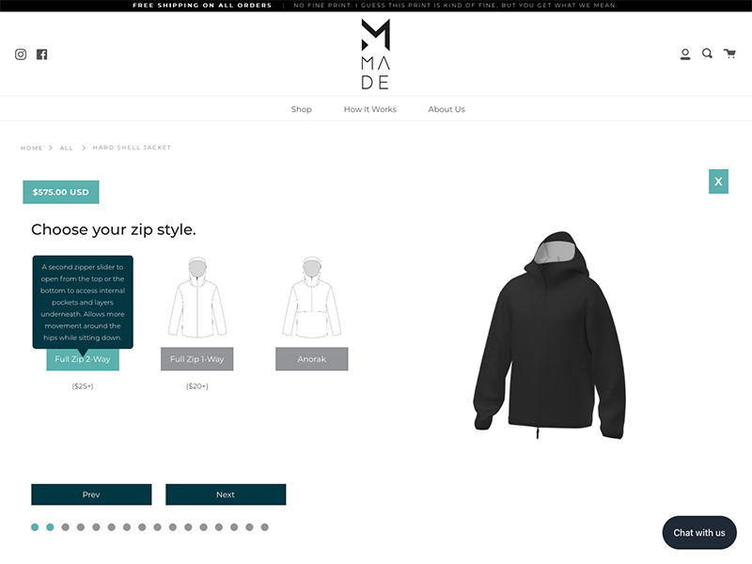The width and height of the screenshot is (752, 564).
Task: Close the customizer with the X button
Action: [x=718, y=181]
